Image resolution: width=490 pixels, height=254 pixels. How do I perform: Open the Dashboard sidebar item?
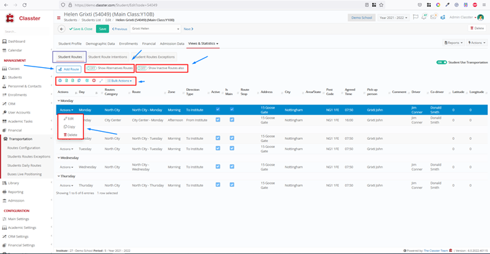coord(16,41)
